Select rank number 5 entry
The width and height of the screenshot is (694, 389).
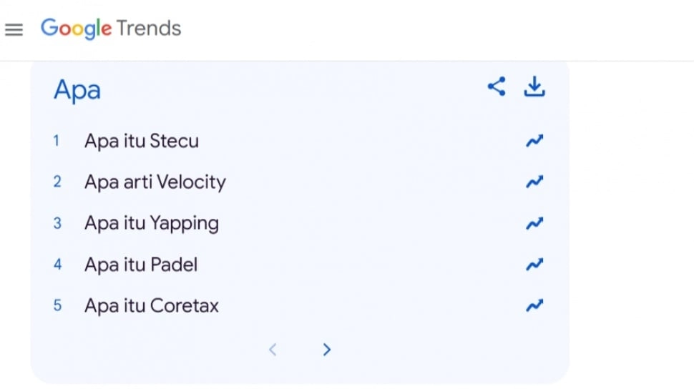coord(57,306)
